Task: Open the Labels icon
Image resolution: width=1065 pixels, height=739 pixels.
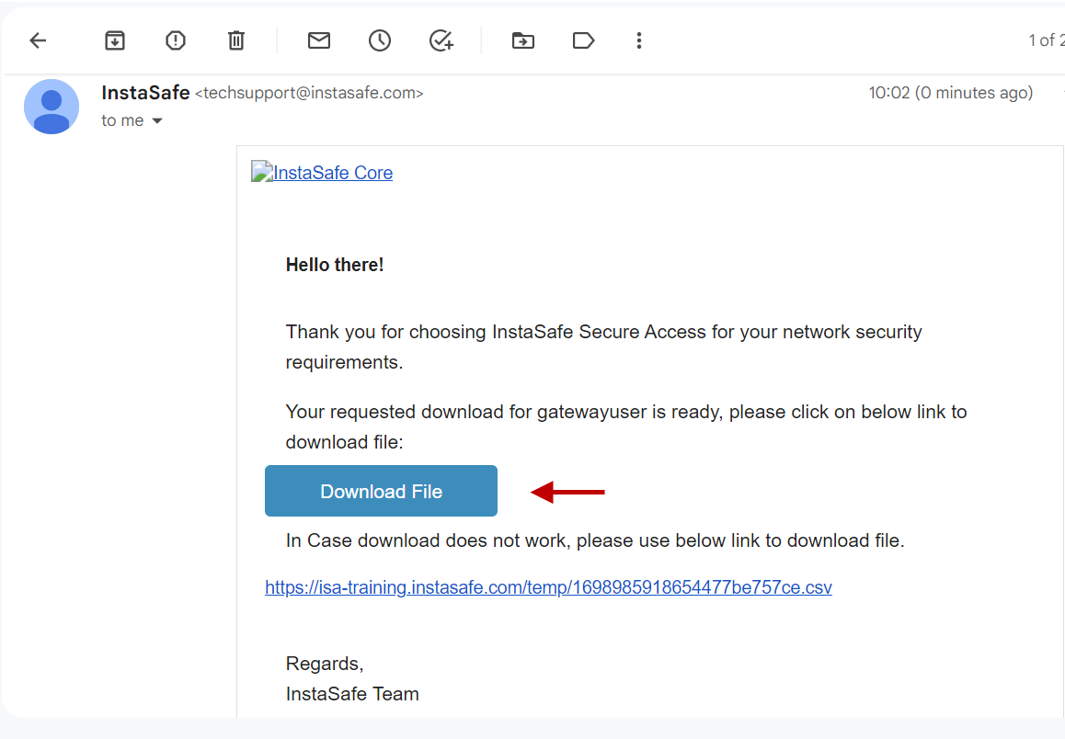Action: [583, 40]
